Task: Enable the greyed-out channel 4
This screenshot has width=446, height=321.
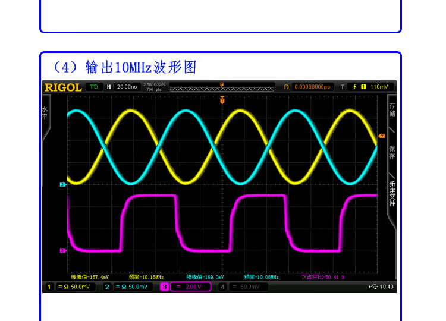Action: [x=222, y=287]
